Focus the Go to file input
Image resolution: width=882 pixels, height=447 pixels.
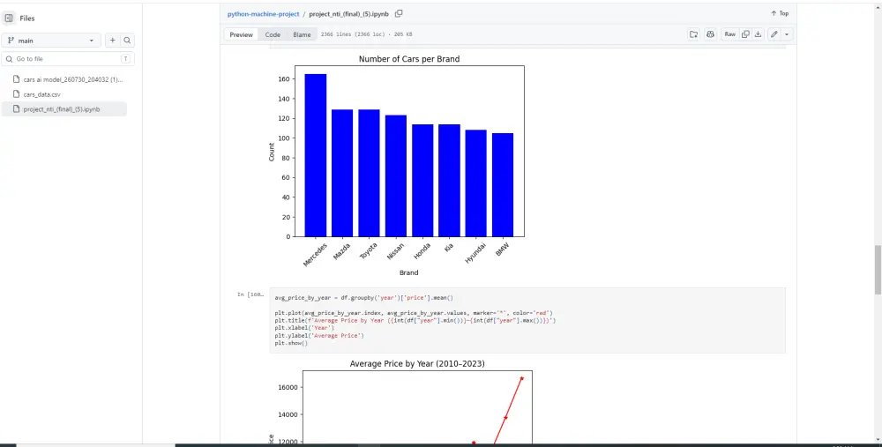tap(68, 58)
